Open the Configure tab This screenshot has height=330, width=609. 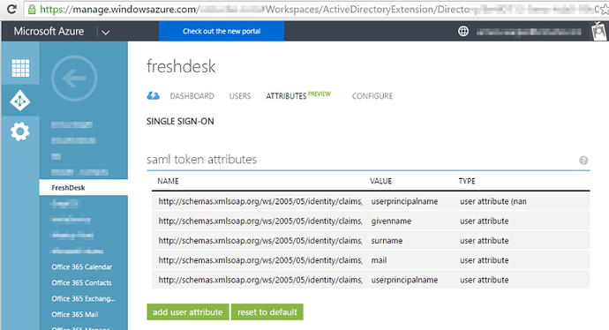coord(372,96)
